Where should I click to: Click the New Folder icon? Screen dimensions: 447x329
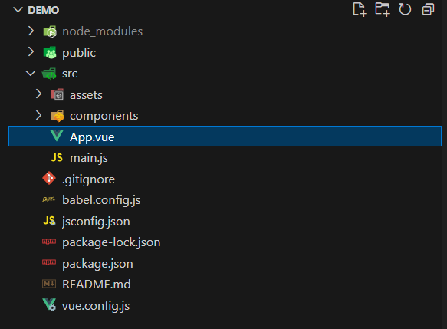pos(383,9)
